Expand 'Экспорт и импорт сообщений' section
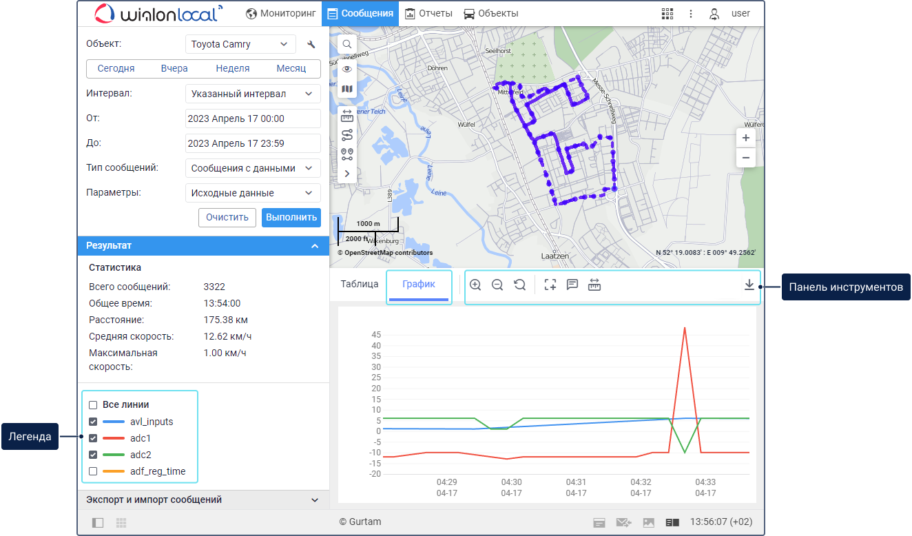Image resolution: width=912 pixels, height=536 pixels. pos(203,500)
